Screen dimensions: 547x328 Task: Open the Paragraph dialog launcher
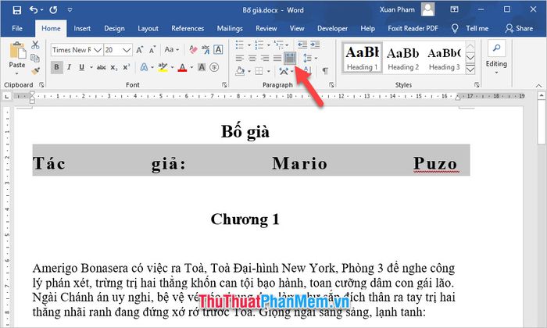click(x=331, y=84)
